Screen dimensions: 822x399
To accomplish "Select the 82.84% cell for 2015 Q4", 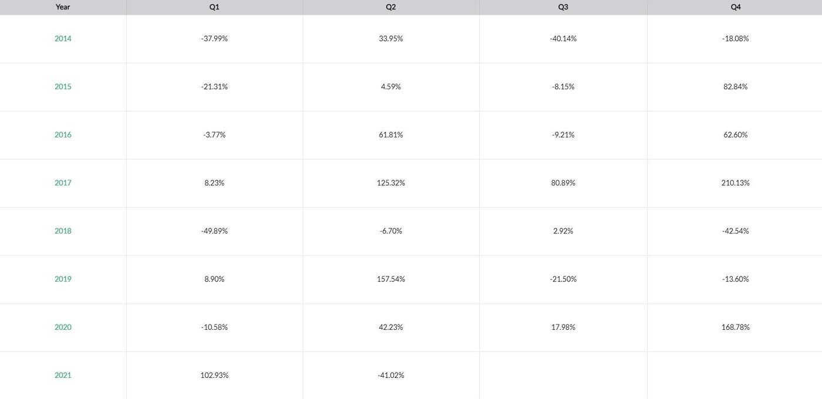I will 736,87.
